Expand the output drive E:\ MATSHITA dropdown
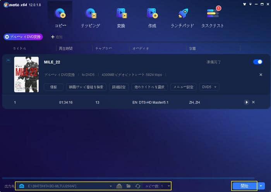This screenshot has height=192, width=271. click(111, 186)
